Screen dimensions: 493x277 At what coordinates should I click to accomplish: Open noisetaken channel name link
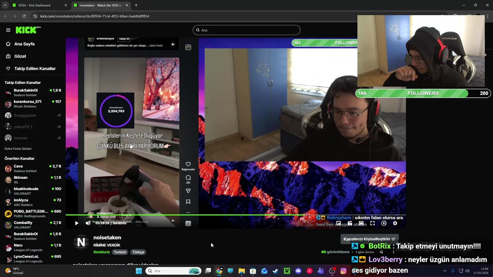(107, 237)
